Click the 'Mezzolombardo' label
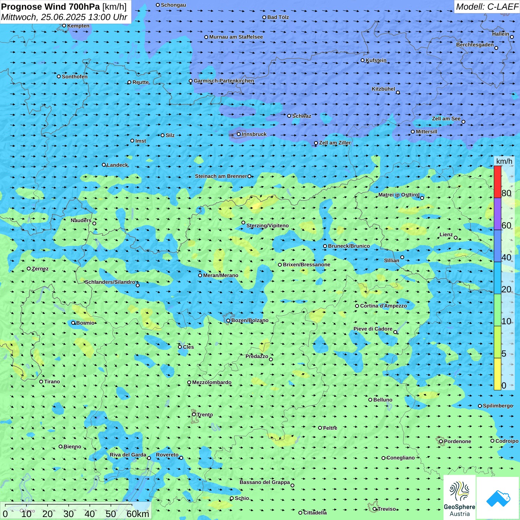 coord(212,382)
